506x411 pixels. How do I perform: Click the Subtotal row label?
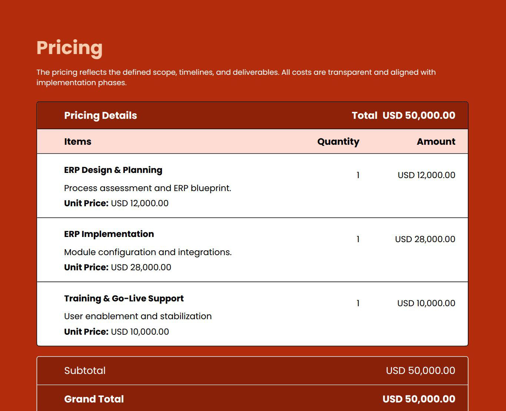(x=85, y=371)
